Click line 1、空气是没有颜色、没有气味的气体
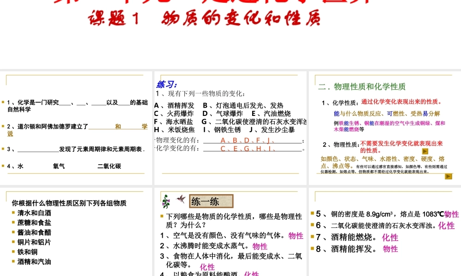 (223, 236)
